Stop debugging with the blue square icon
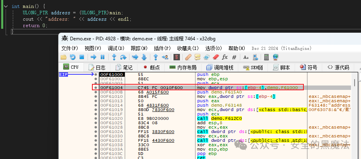The height and width of the screenshot is (159, 361). (x=82, y=57)
